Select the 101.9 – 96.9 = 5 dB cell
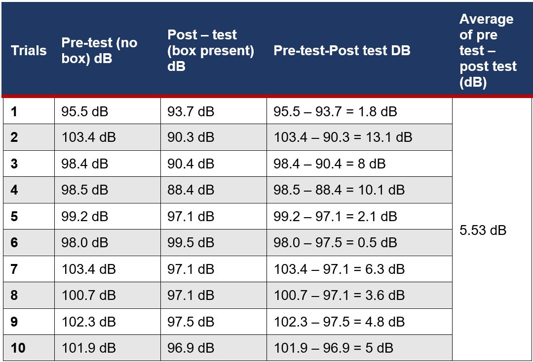The image size is (533, 362). [x=359, y=348]
